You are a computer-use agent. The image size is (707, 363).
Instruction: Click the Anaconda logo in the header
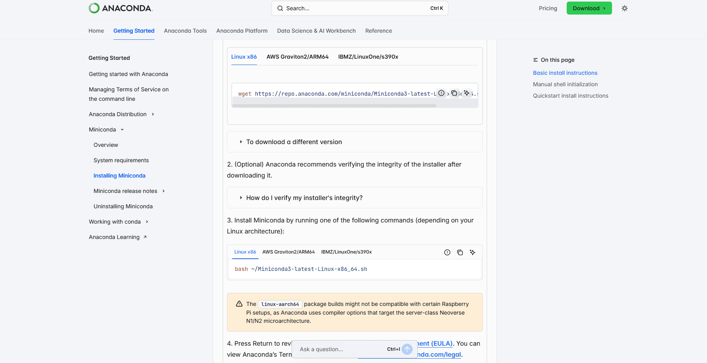click(121, 8)
